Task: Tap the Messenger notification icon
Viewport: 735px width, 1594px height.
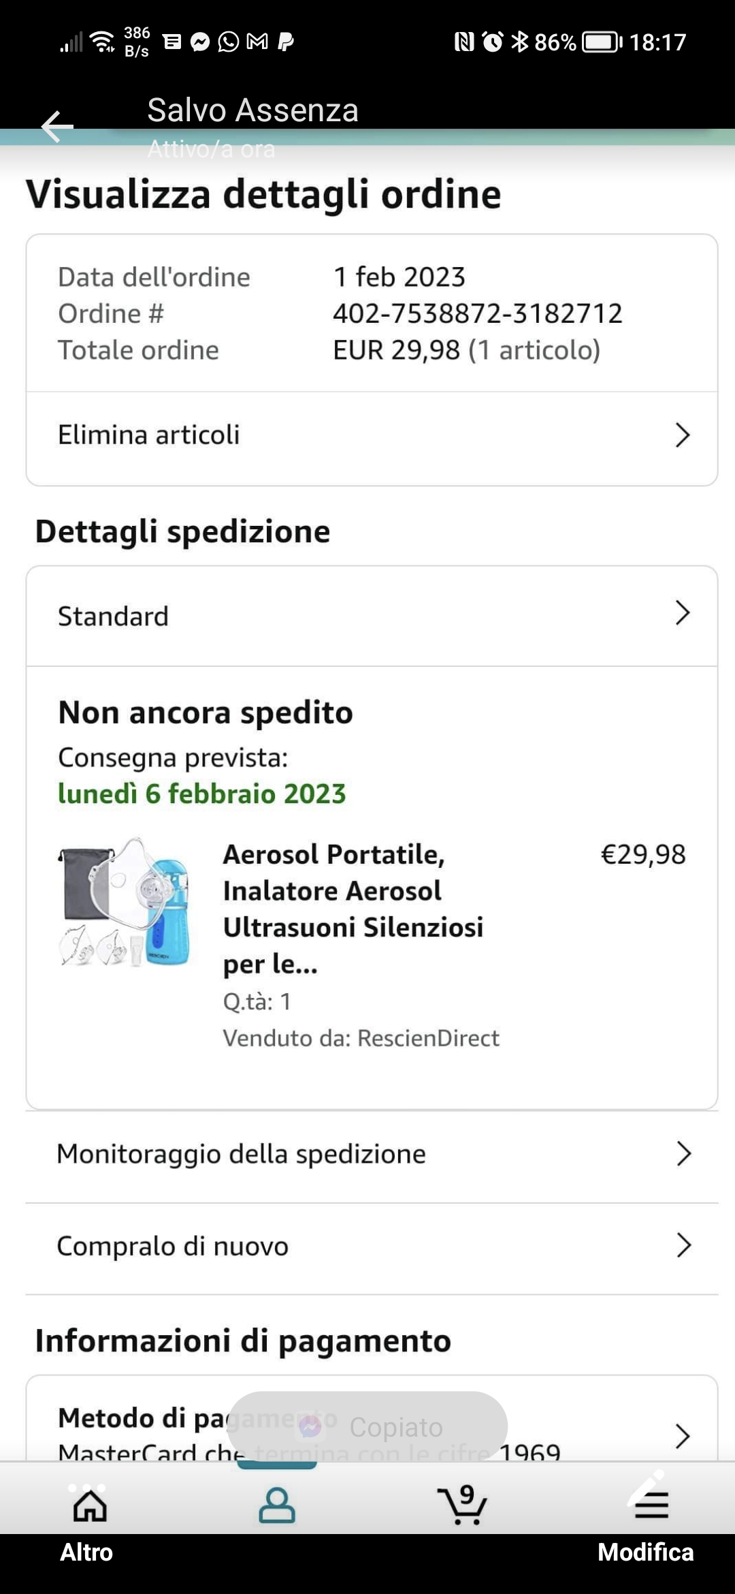Action: [x=200, y=42]
